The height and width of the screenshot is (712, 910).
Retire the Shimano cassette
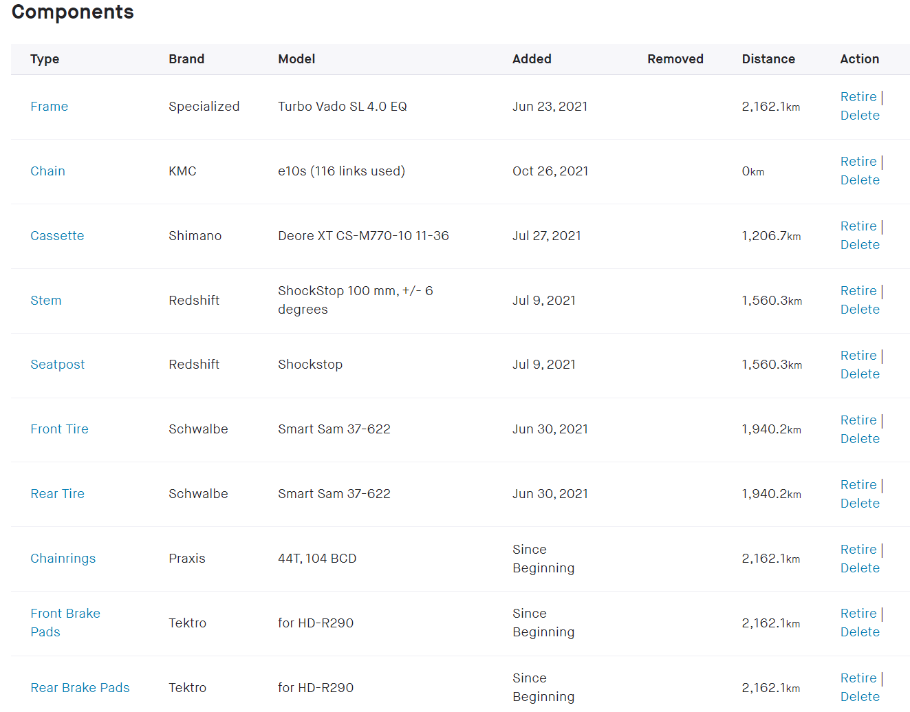click(858, 226)
